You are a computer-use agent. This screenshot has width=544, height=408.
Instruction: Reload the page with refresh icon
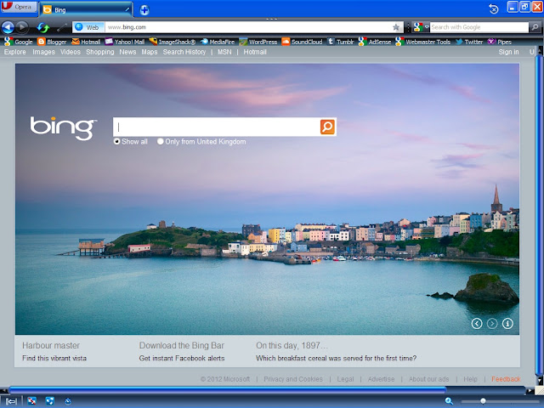coord(43,27)
